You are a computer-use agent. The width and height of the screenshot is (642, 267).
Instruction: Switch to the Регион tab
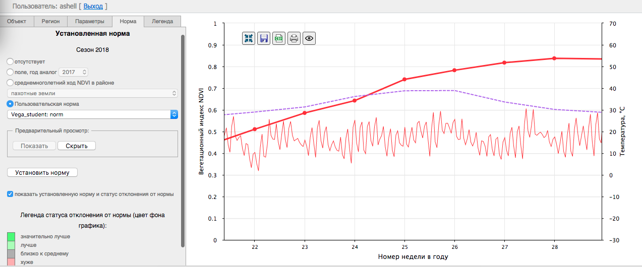[50, 21]
